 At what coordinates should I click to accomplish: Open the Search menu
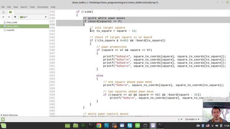tap(24, 7)
